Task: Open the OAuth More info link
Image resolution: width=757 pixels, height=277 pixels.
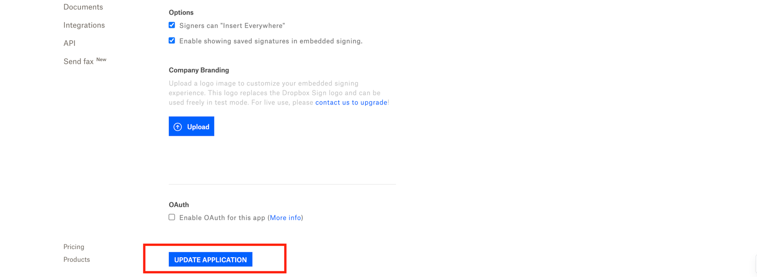Action: (x=285, y=217)
